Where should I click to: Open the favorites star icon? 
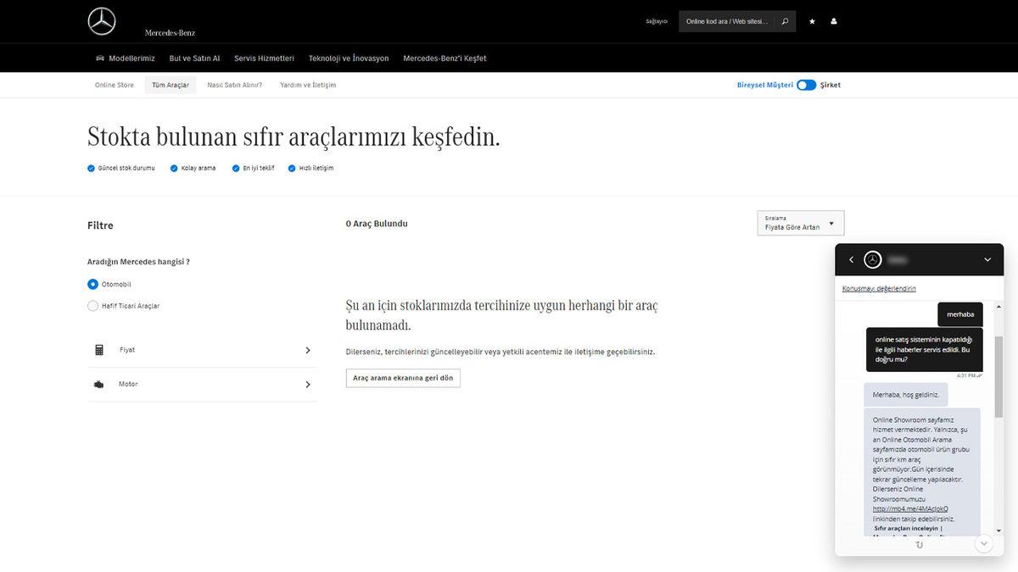pos(812,21)
